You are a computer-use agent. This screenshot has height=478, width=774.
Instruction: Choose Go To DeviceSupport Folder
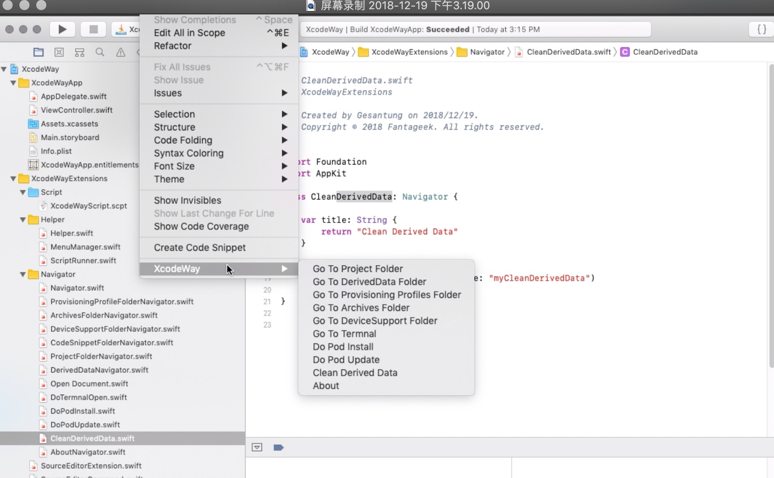click(x=386, y=321)
